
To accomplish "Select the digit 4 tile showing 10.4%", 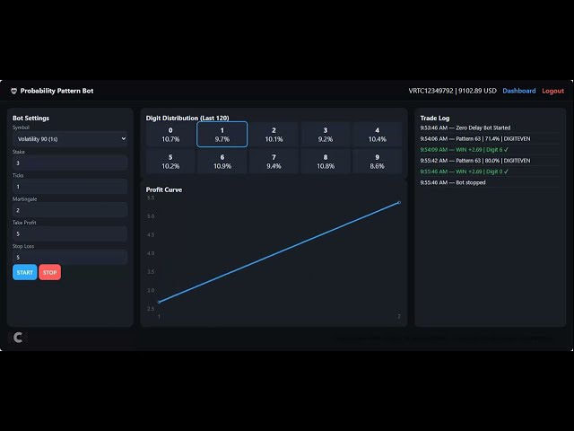I will (377, 135).
